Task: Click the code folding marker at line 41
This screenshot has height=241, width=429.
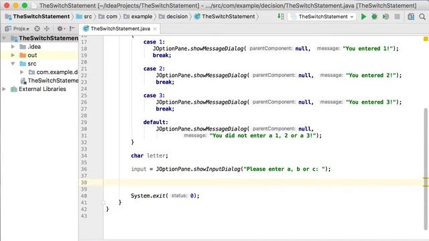Action: pos(103,203)
